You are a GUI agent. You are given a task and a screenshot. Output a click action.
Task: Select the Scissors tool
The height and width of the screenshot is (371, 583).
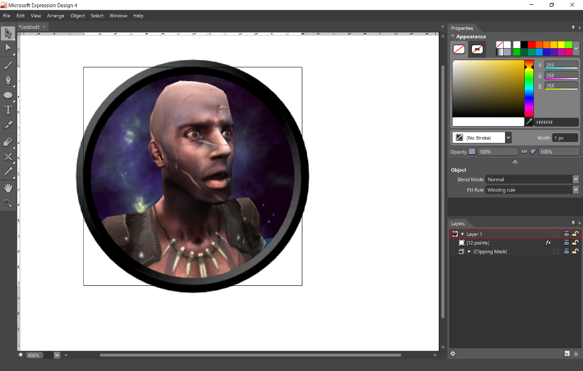coord(8,156)
